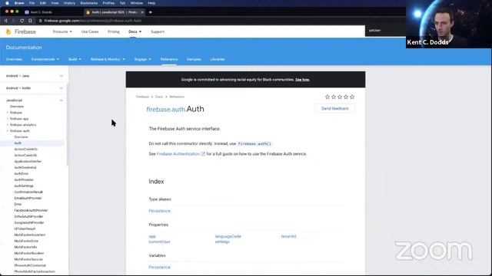
Task: Open the Build dropdown
Action: point(75,59)
